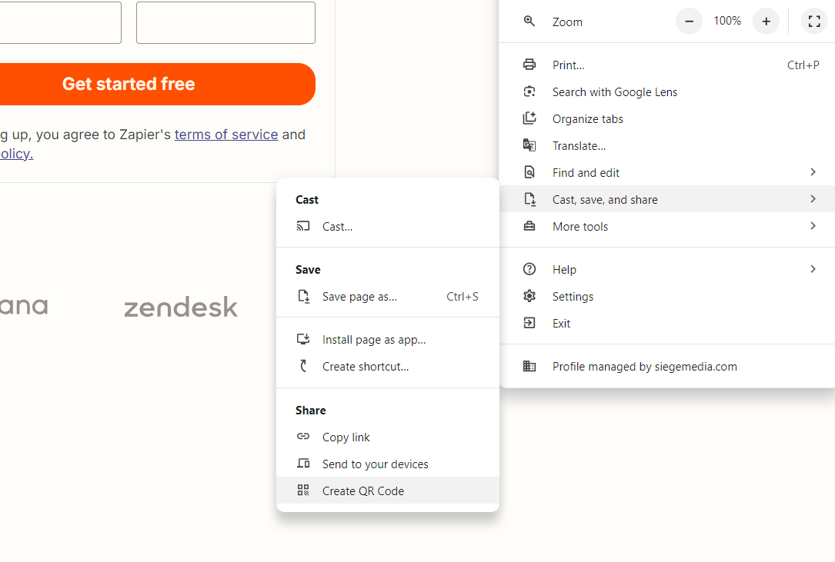Viewport: 835px width, 562px height.
Task: Select Search with Google Lens
Action: [x=666, y=92]
